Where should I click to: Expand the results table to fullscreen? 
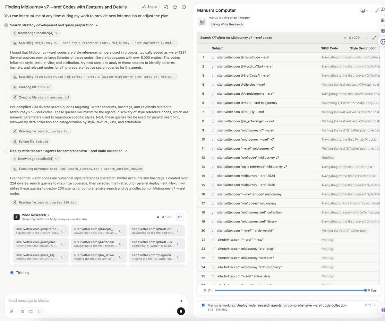click(x=374, y=38)
